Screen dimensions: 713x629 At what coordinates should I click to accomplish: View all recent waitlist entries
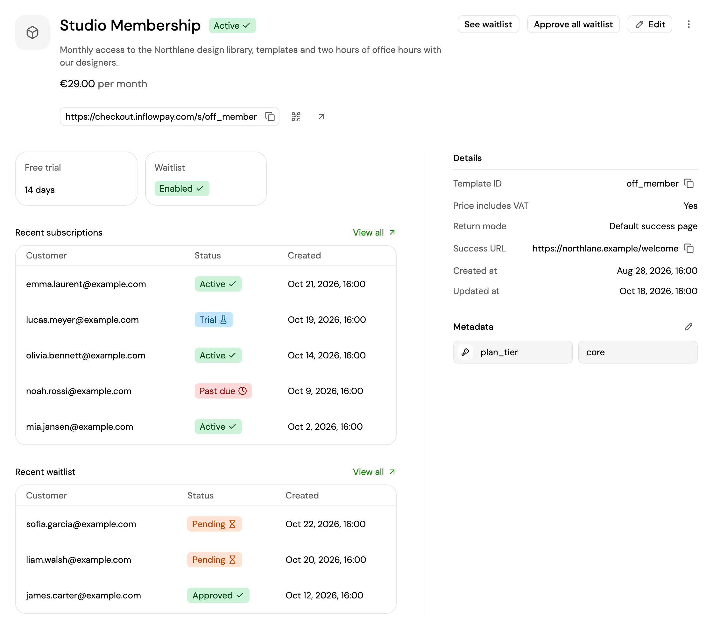[374, 472]
